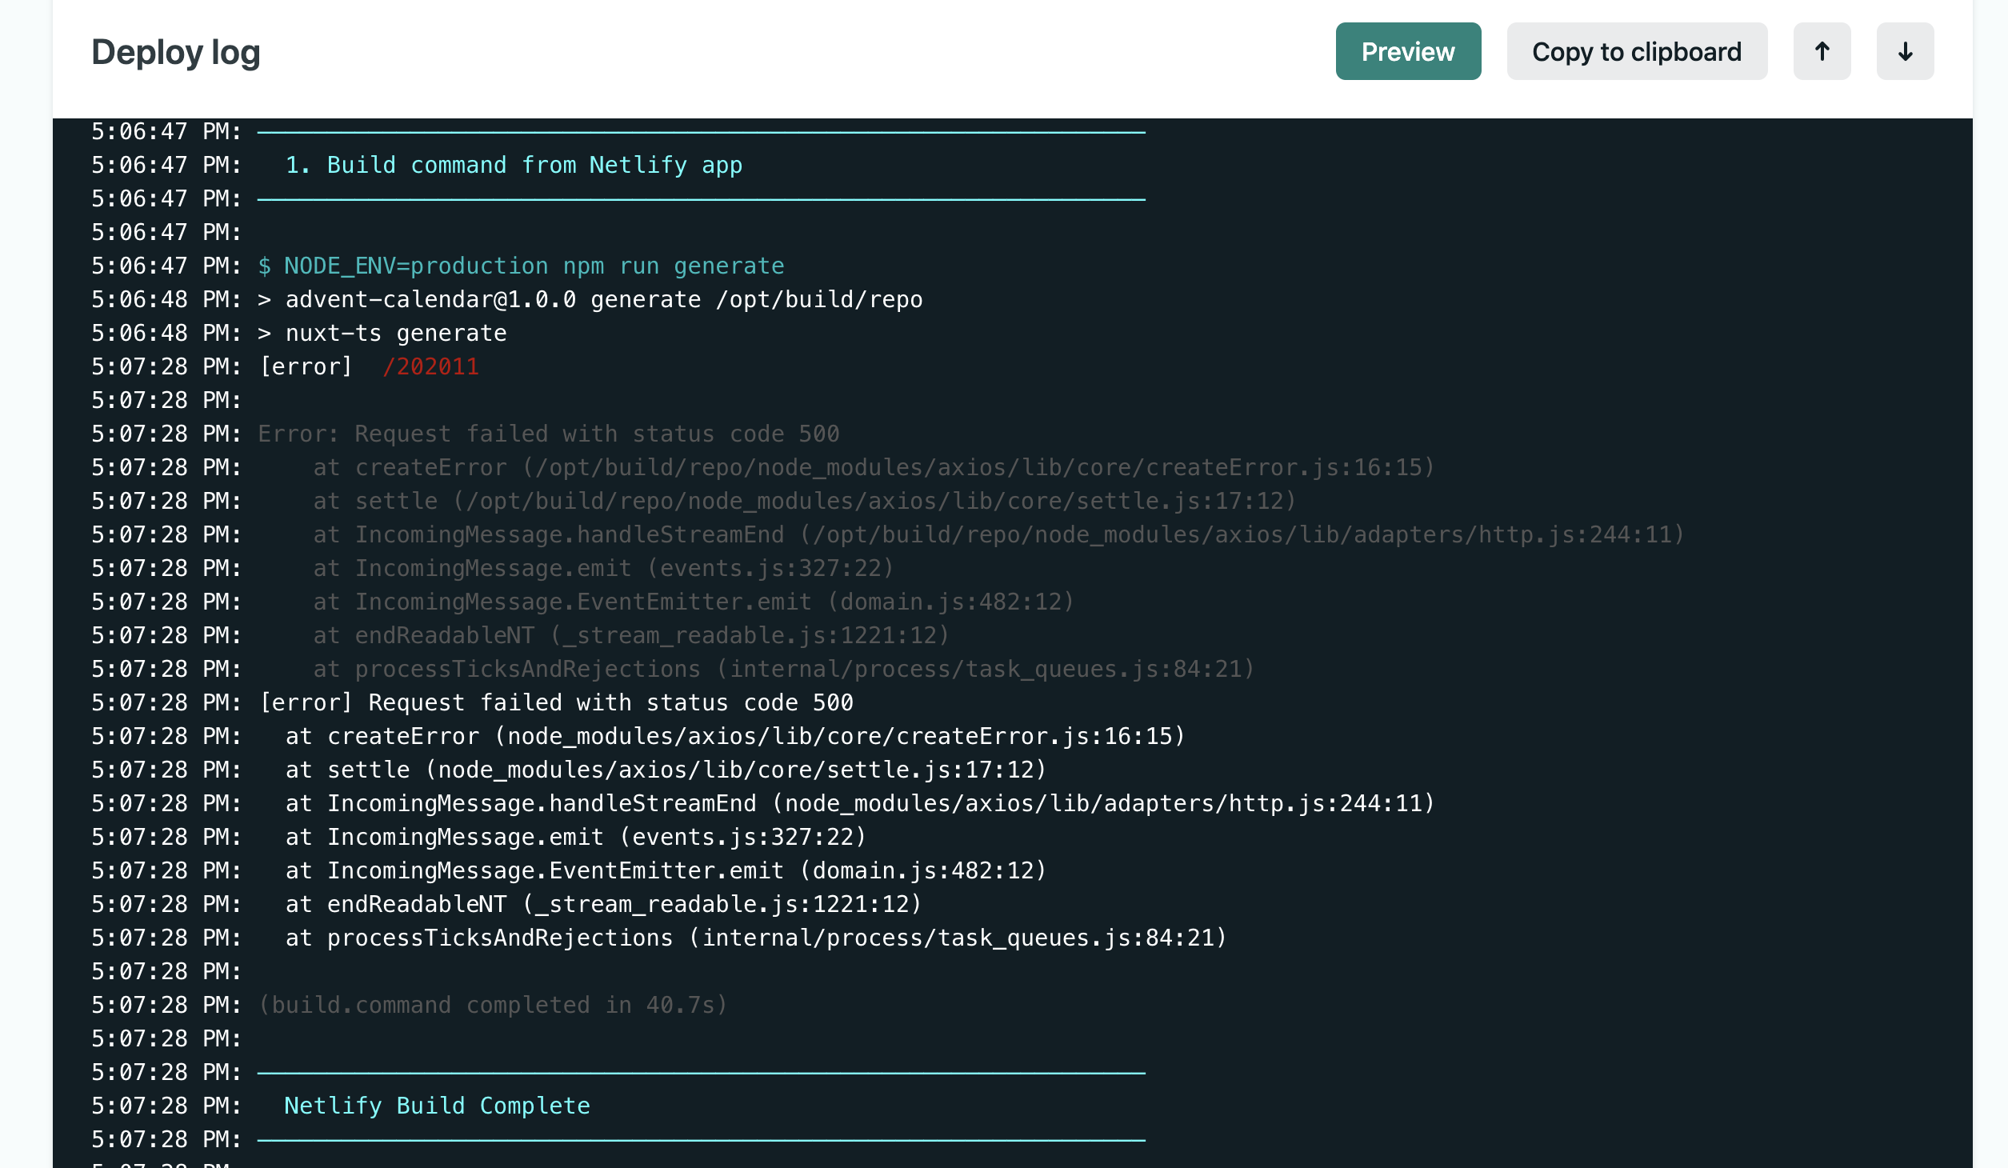Click the 'build.command completed in 40.7s' line
2008x1168 pixels.
click(492, 1005)
